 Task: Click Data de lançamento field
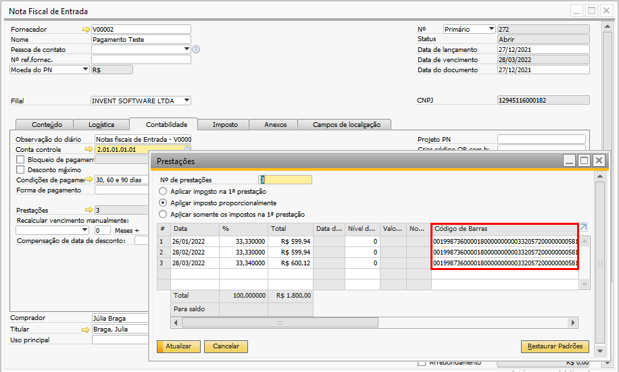pyautogui.click(x=543, y=49)
